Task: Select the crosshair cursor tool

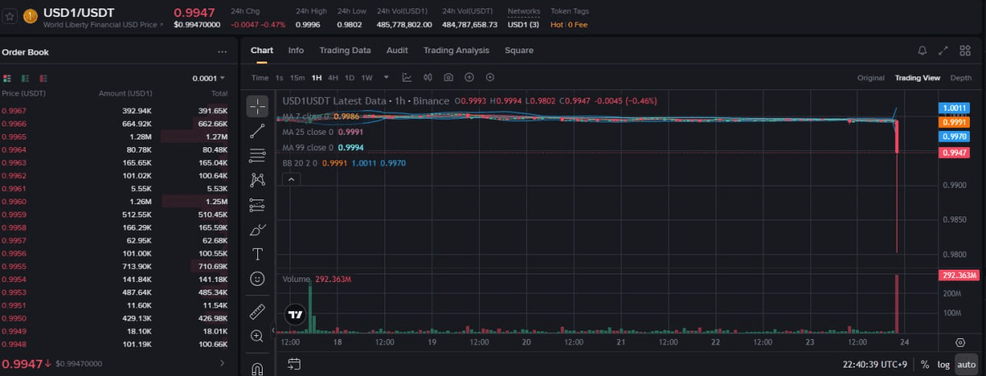Action: (257, 106)
